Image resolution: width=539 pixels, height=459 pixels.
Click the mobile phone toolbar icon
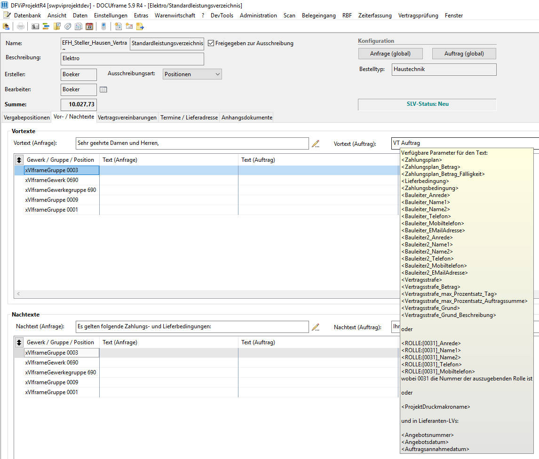click(x=104, y=26)
